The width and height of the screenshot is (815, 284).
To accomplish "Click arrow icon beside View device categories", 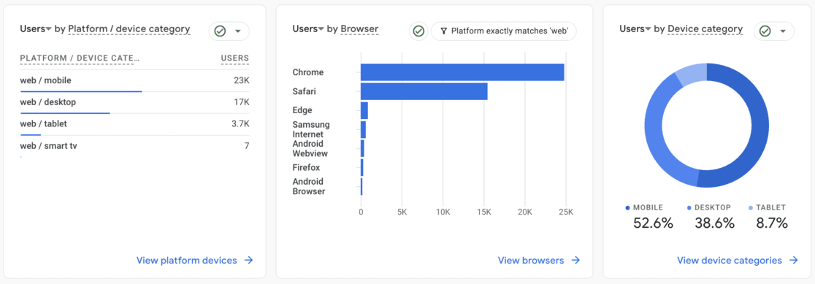I will 793,260.
